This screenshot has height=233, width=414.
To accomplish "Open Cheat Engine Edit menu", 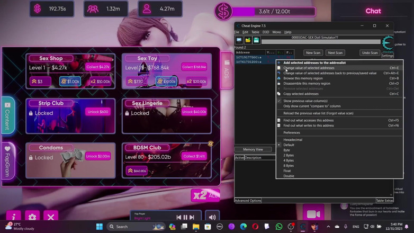I will pyautogui.click(x=245, y=32).
